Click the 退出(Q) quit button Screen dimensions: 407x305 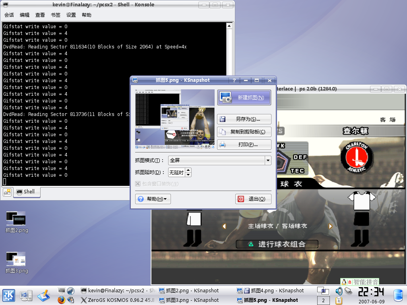pos(253,199)
